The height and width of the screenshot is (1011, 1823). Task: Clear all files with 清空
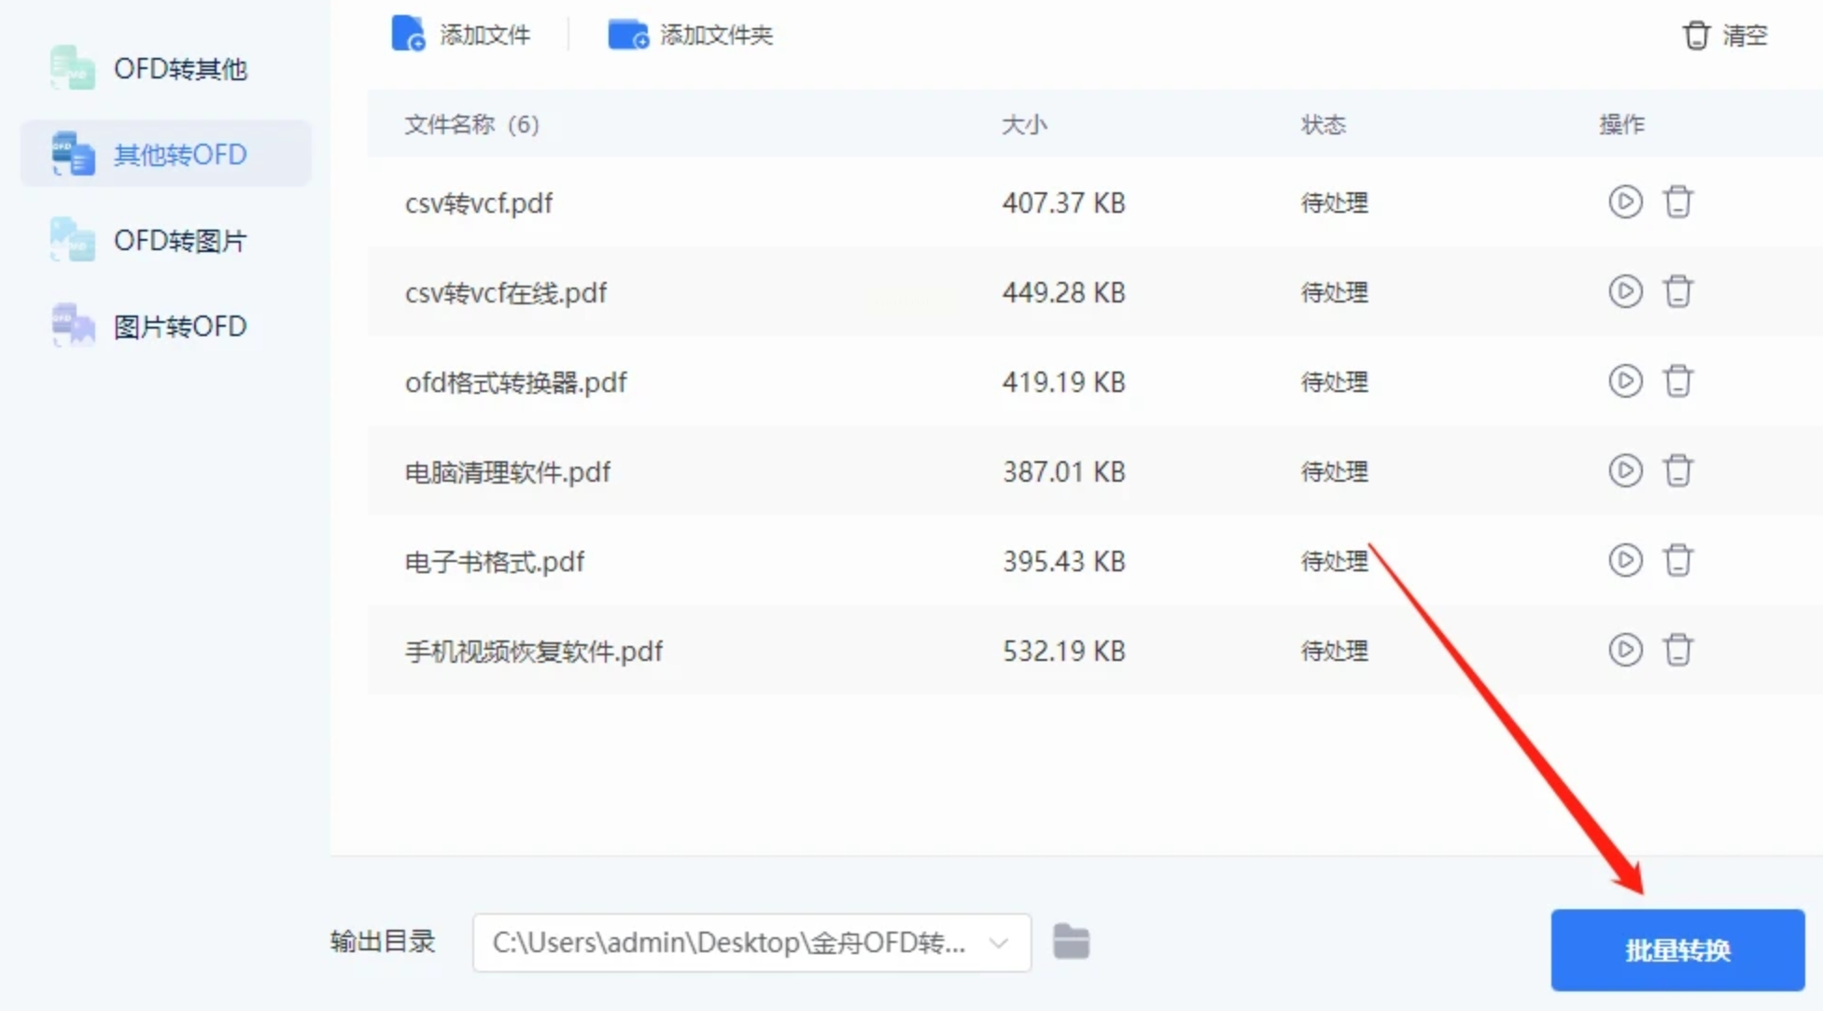point(1725,35)
